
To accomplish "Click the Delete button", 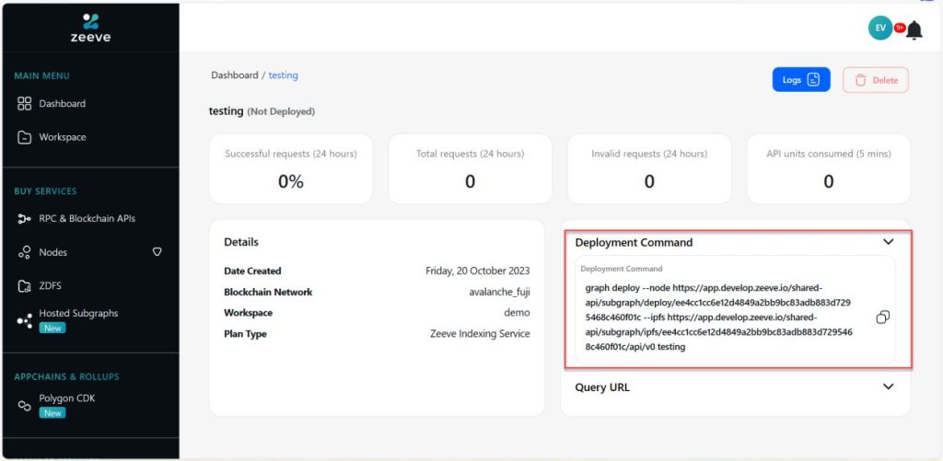I will (876, 80).
